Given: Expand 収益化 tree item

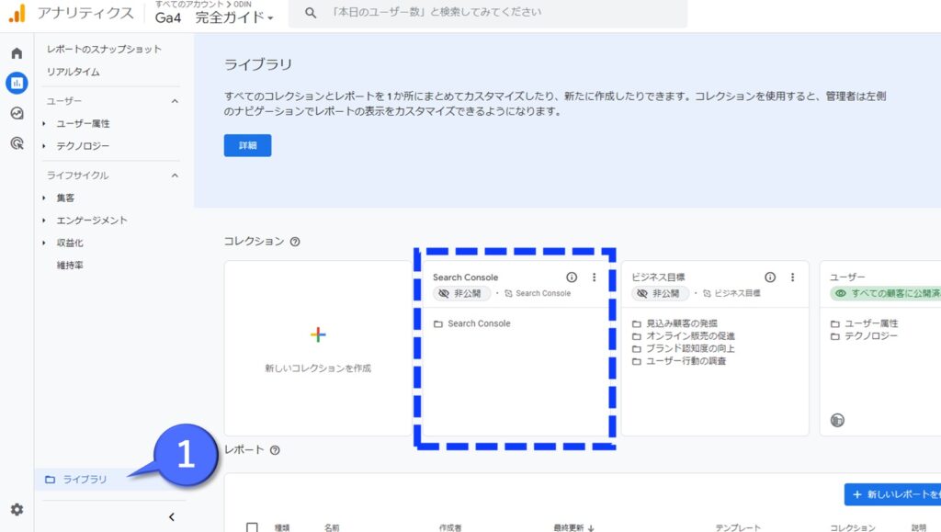Looking at the screenshot, I should 44,243.
